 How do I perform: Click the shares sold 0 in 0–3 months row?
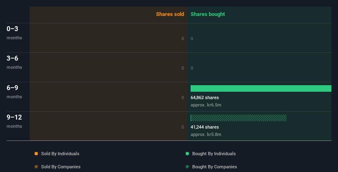(183, 38)
